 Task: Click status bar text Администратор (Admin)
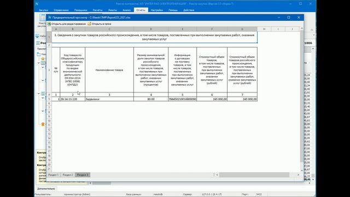77,194
